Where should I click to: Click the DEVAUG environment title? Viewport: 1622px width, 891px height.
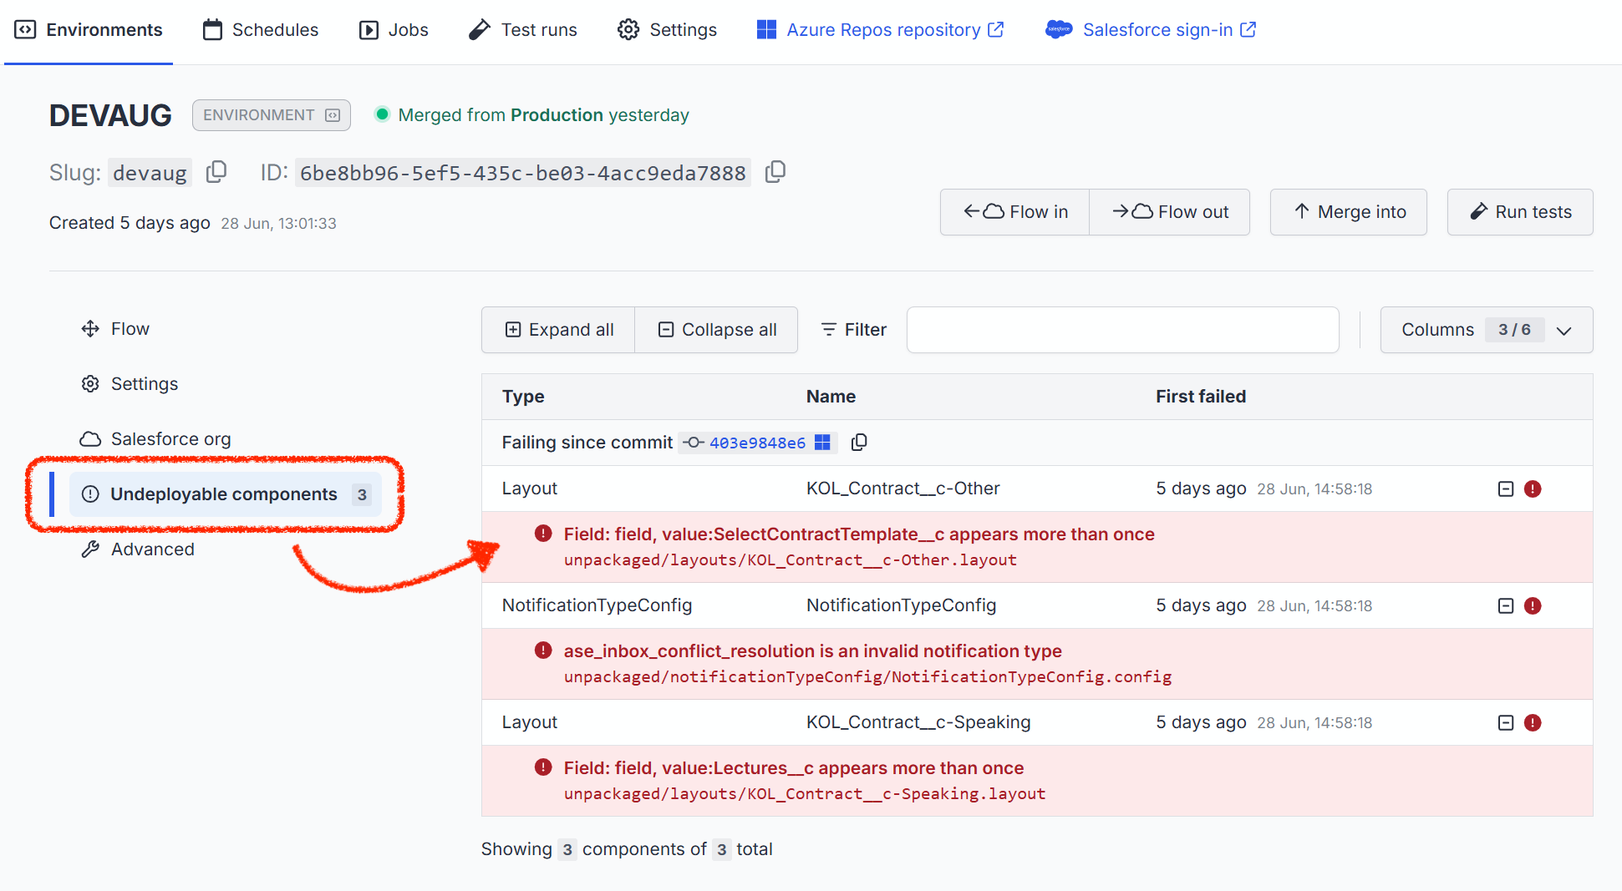click(110, 115)
